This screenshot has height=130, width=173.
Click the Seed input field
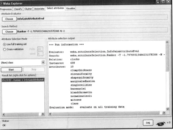point(40,54)
